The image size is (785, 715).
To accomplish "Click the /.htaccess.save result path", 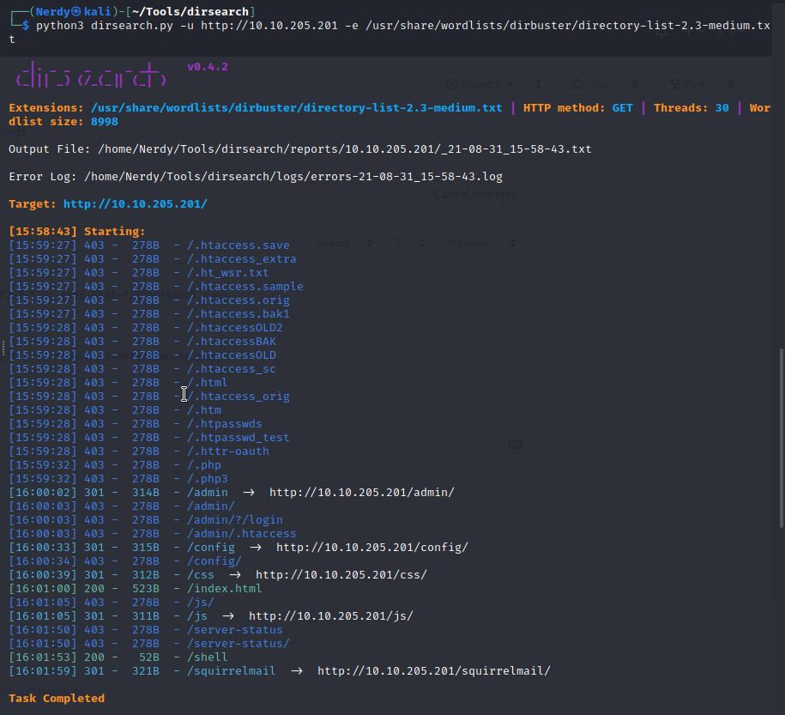I will (x=239, y=245).
